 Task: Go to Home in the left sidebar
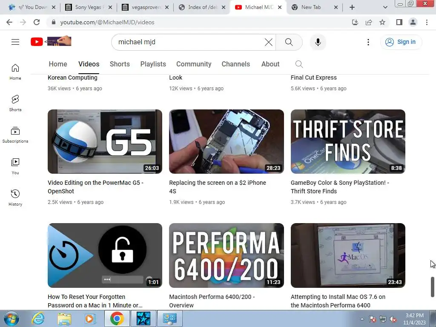tap(15, 72)
